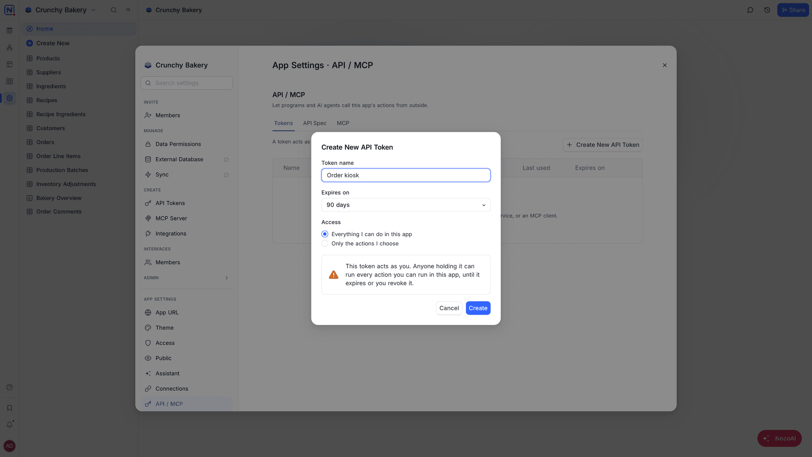The height and width of the screenshot is (457, 812).
Task: Click the 'Expires on' column header
Action: [590, 168]
